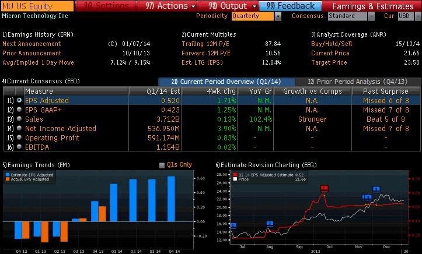Click the YoY Gr column header

coord(256,91)
